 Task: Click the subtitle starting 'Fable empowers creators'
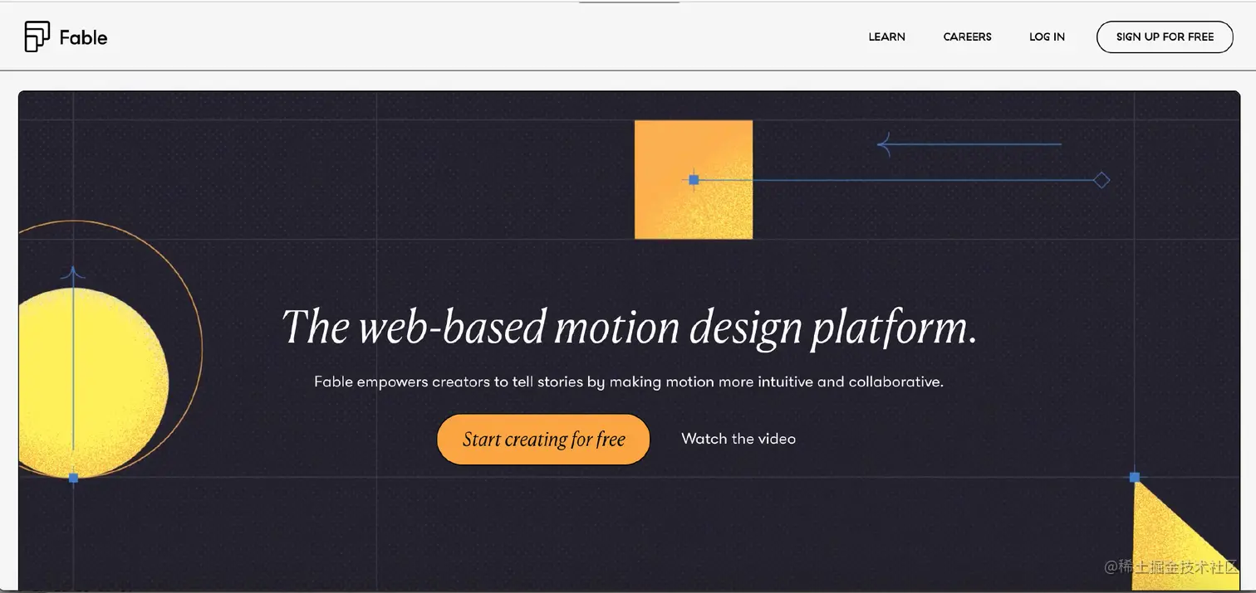pyautogui.click(x=629, y=382)
